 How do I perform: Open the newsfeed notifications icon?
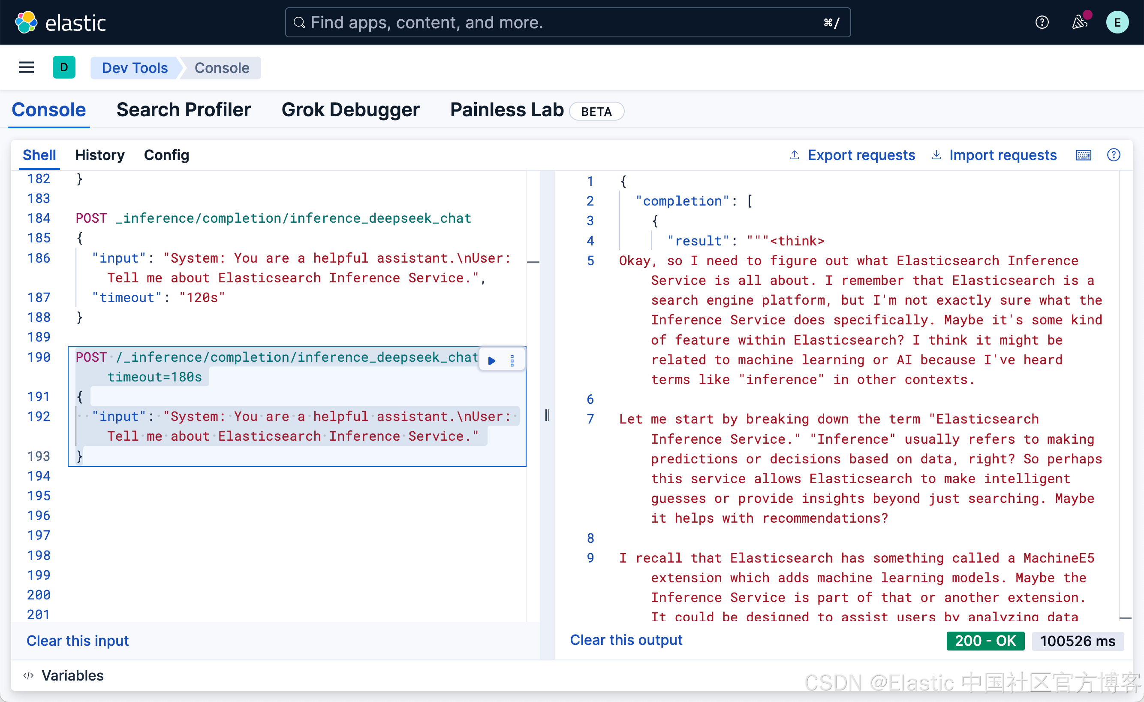point(1079,22)
